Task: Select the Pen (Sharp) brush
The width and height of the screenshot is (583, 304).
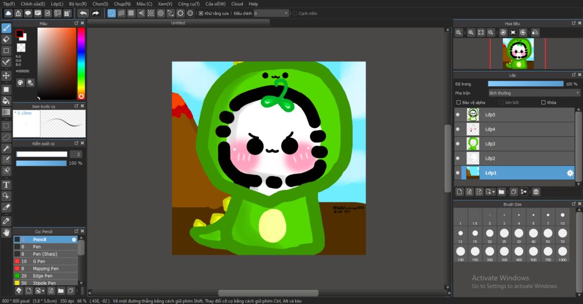Action: [x=46, y=254]
